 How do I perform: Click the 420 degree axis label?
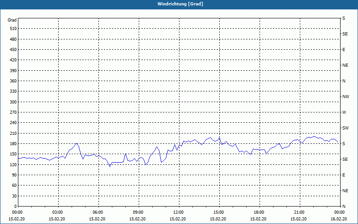pyautogui.click(x=13, y=60)
